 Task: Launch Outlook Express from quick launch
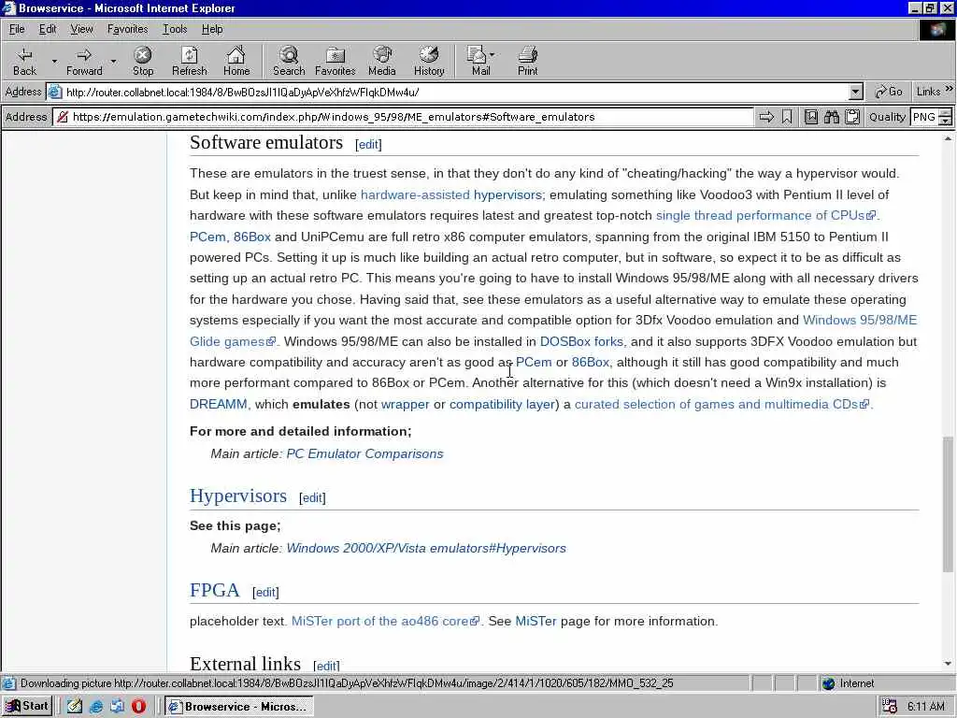[x=117, y=707]
